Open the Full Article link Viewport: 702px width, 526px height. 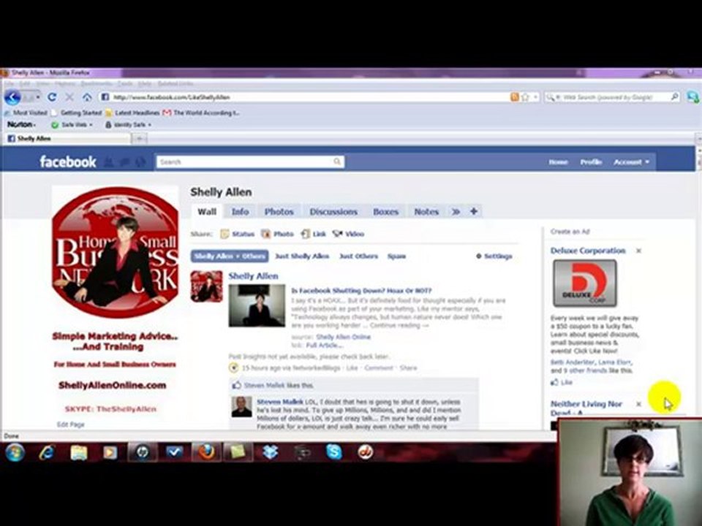pos(325,346)
